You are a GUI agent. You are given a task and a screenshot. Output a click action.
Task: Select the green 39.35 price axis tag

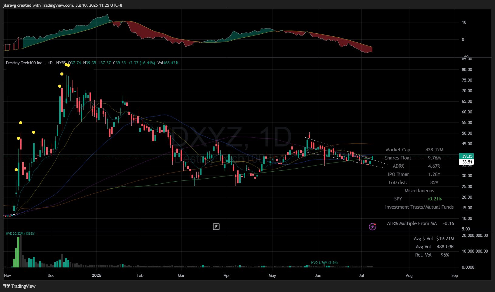point(467,156)
